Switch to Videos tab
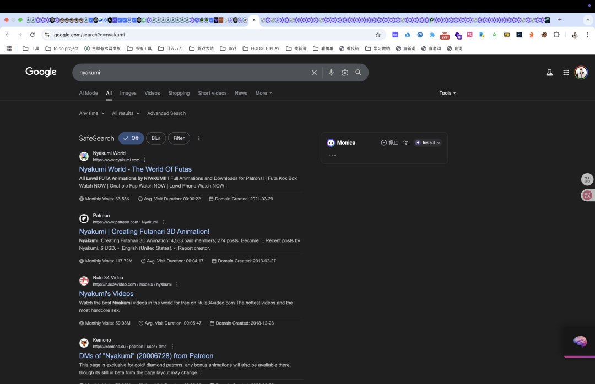 pyautogui.click(x=152, y=93)
